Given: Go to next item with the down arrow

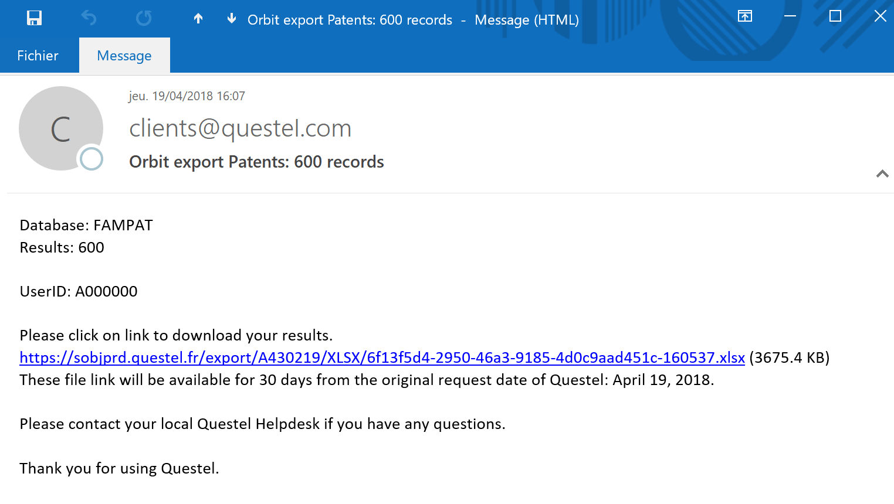Looking at the screenshot, I should click(x=232, y=18).
